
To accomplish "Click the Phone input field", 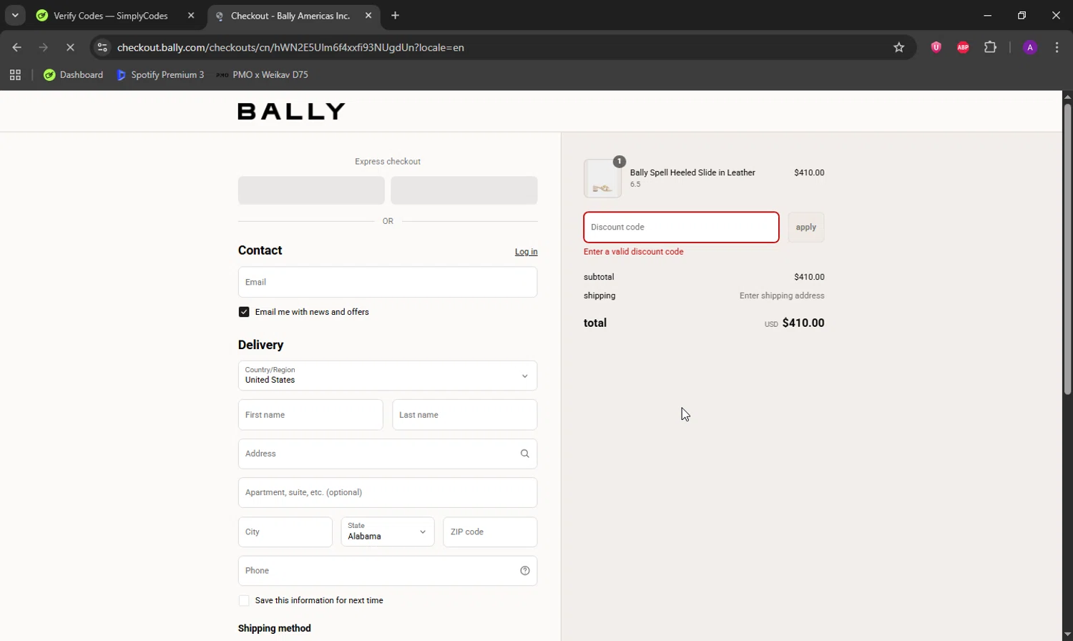I will pyautogui.click(x=388, y=571).
